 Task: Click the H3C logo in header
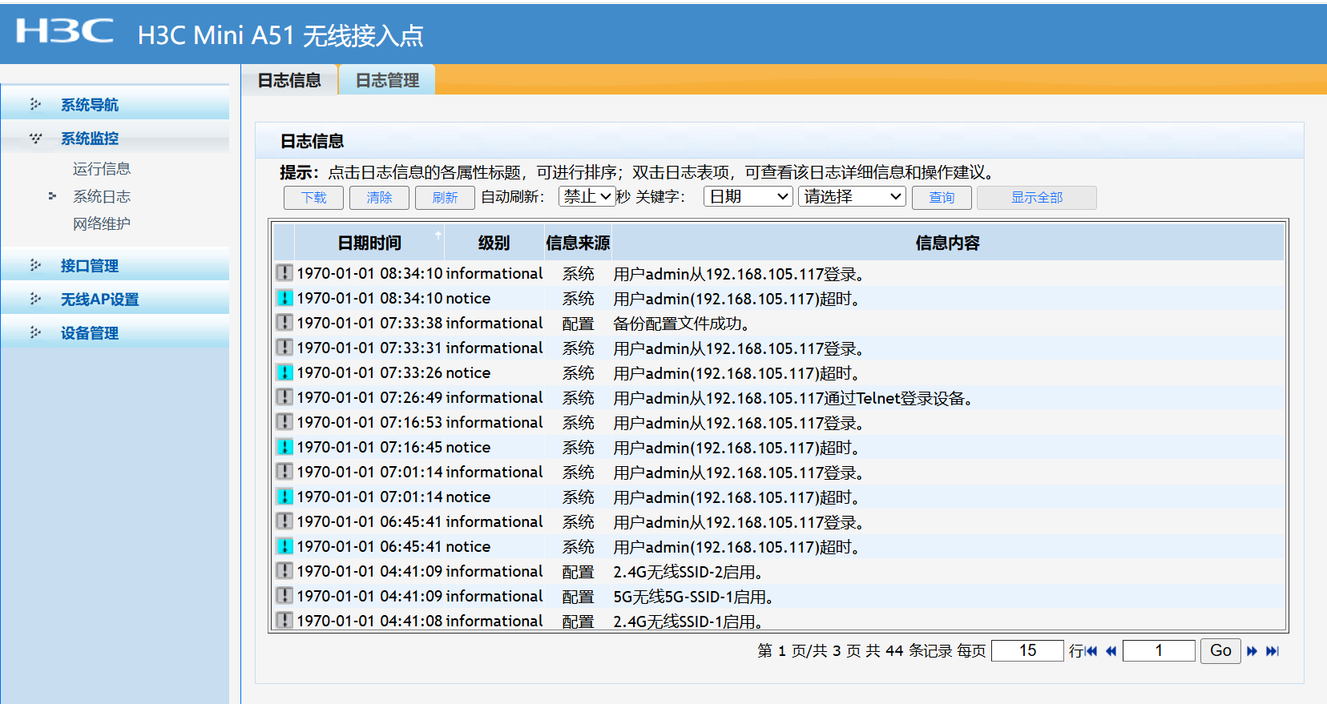tap(64, 32)
